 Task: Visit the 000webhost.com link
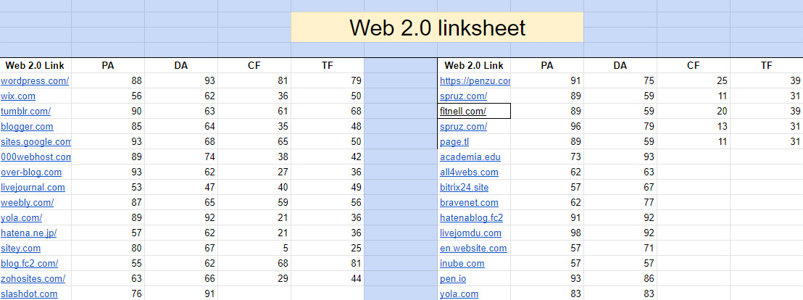tap(36, 157)
